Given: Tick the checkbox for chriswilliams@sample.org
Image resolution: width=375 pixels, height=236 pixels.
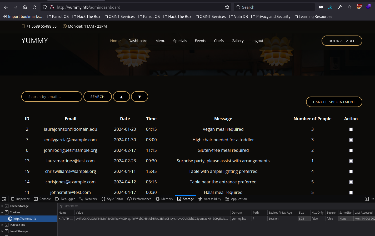Looking at the screenshot, I should pyautogui.click(x=351, y=172).
